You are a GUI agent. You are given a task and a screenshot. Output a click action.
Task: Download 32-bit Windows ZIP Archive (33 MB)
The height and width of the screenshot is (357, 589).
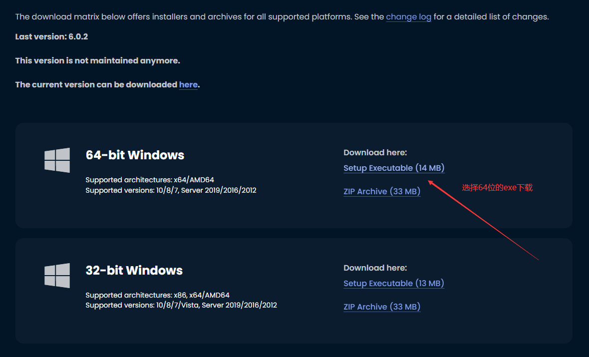[x=382, y=307]
